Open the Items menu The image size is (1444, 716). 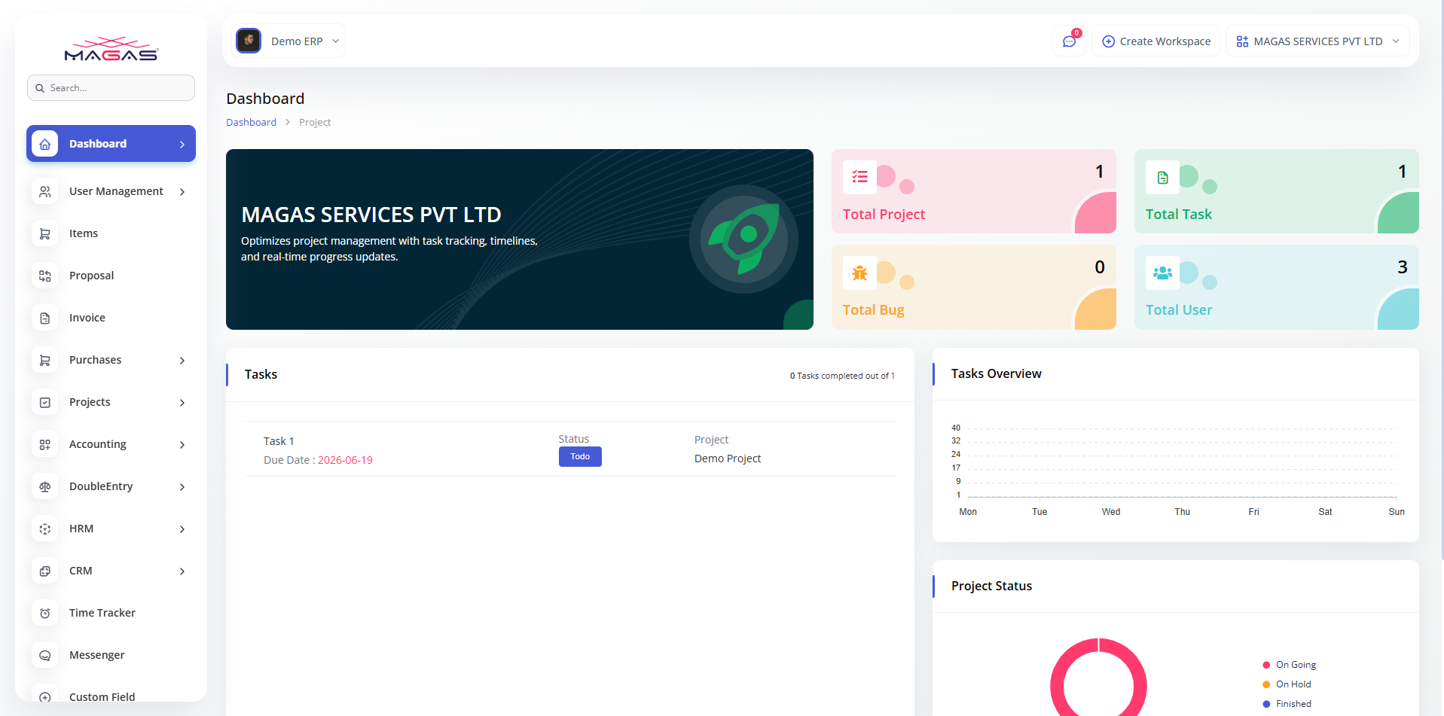coord(111,234)
